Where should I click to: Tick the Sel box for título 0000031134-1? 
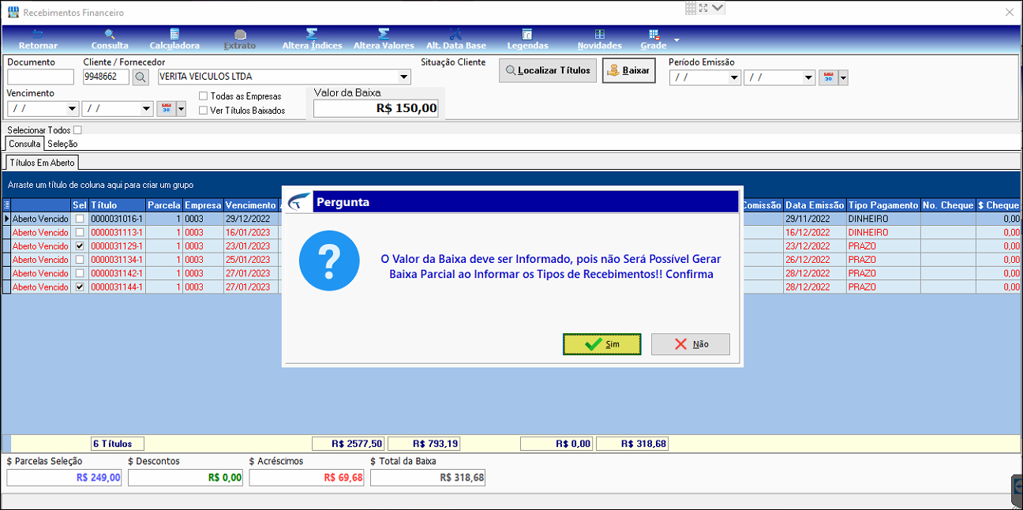tap(79, 260)
